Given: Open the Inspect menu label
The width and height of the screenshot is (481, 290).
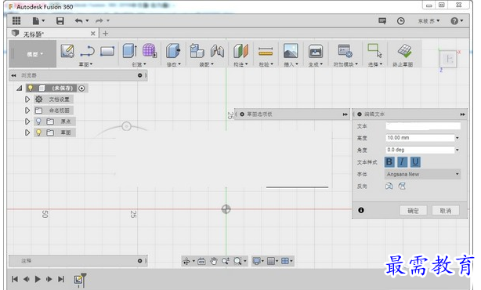Looking at the screenshot, I should (x=266, y=64).
